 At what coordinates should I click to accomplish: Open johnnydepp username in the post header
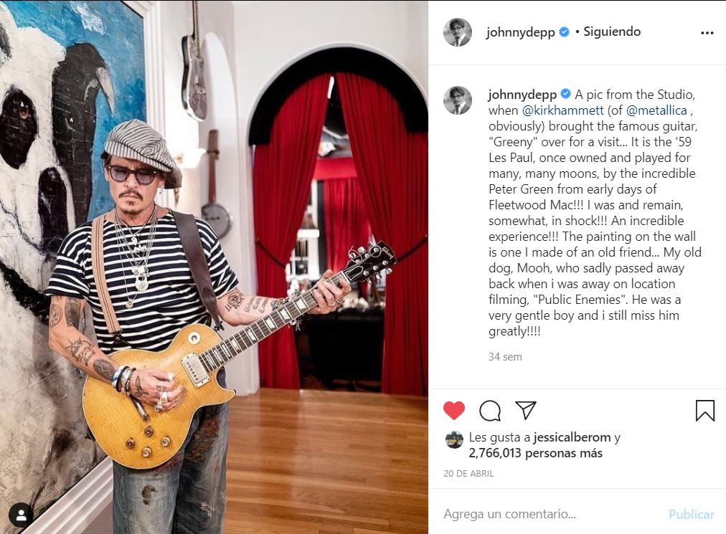(520, 32)
